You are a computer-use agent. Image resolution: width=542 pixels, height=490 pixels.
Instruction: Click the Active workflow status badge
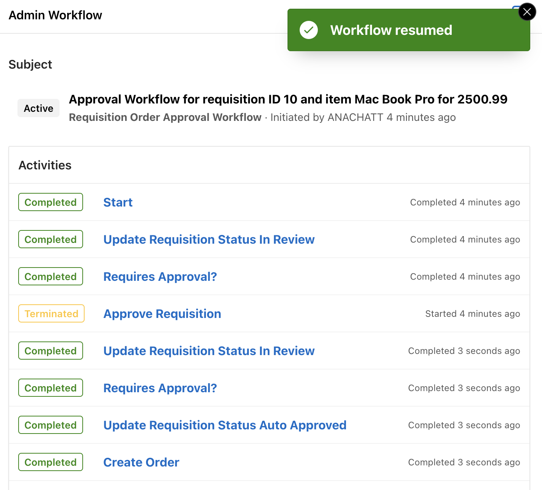tap(39, 108)
